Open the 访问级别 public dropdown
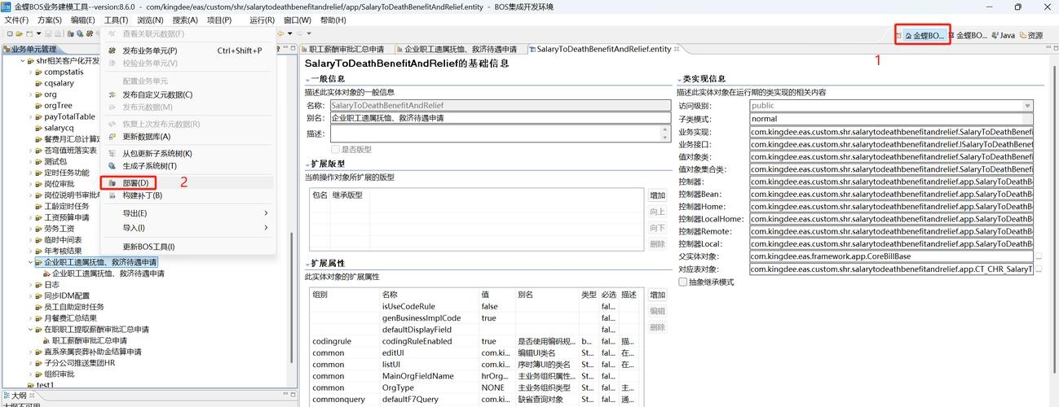 click(x=1027, y=106)
